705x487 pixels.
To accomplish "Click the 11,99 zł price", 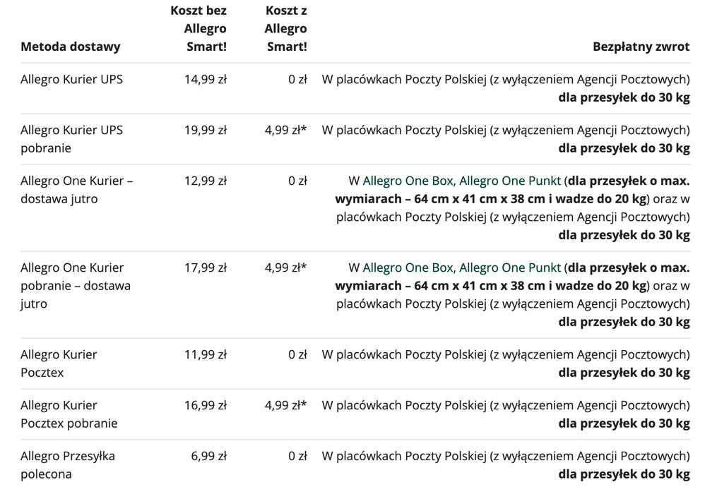I will [206, 355].
